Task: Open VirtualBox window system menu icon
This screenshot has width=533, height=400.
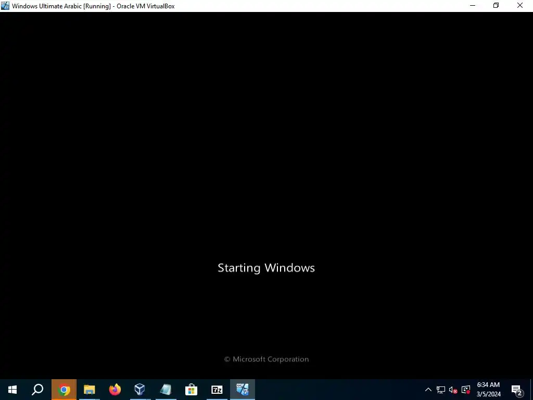Action: tap(5, 6)
